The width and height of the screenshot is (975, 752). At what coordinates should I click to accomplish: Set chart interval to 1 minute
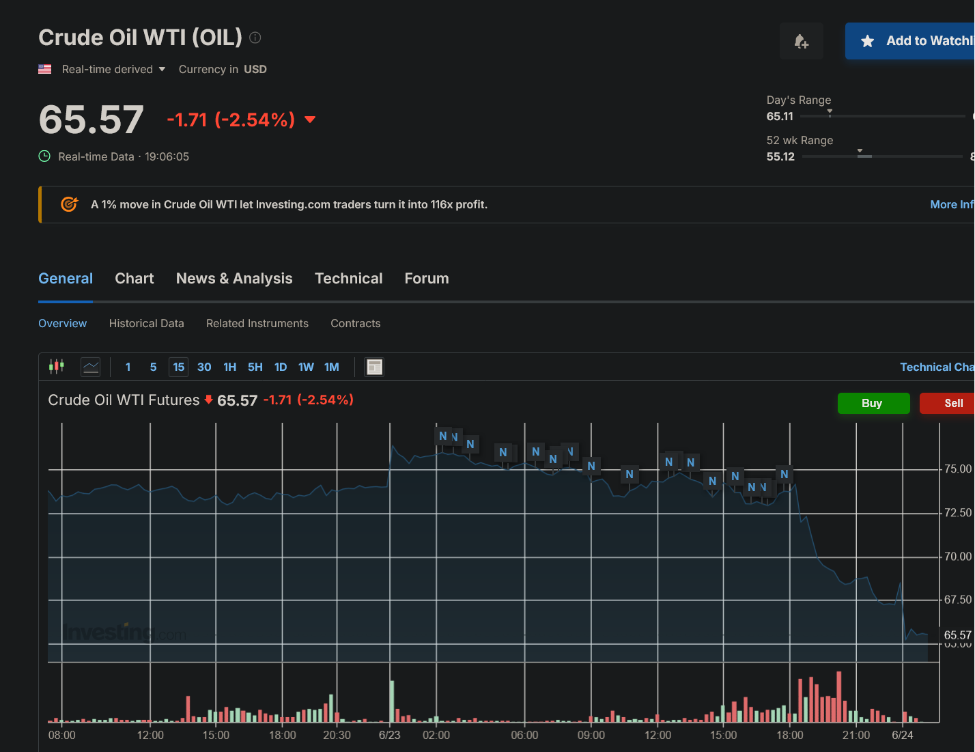pos(128,367)
